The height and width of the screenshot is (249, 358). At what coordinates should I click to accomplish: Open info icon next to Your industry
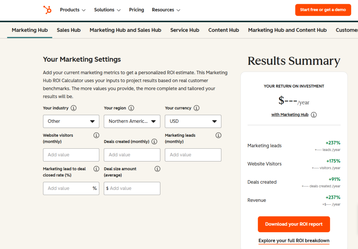point(73,108)
